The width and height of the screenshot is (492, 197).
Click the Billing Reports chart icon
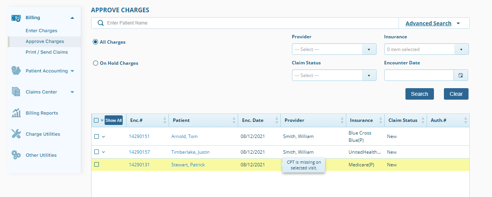[x=16, y=113]
